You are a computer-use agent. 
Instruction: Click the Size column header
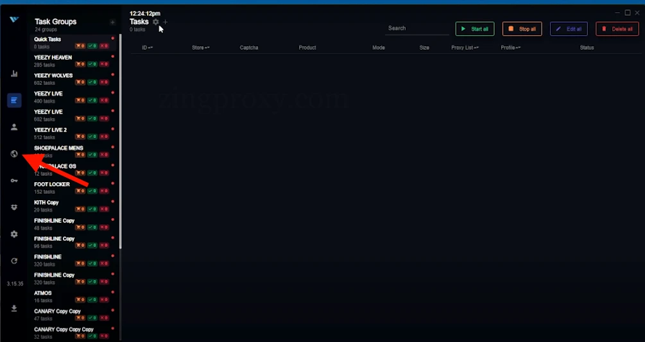(424, 47)
